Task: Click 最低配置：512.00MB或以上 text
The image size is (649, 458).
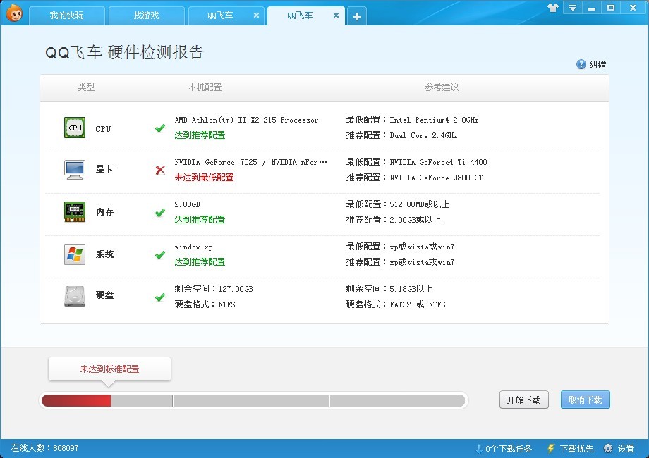Action: [398, 204]
